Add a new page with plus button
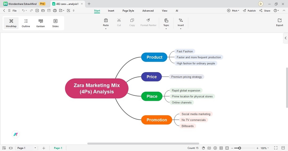Viewport: 288px width, 151px height. coord(44,148)
